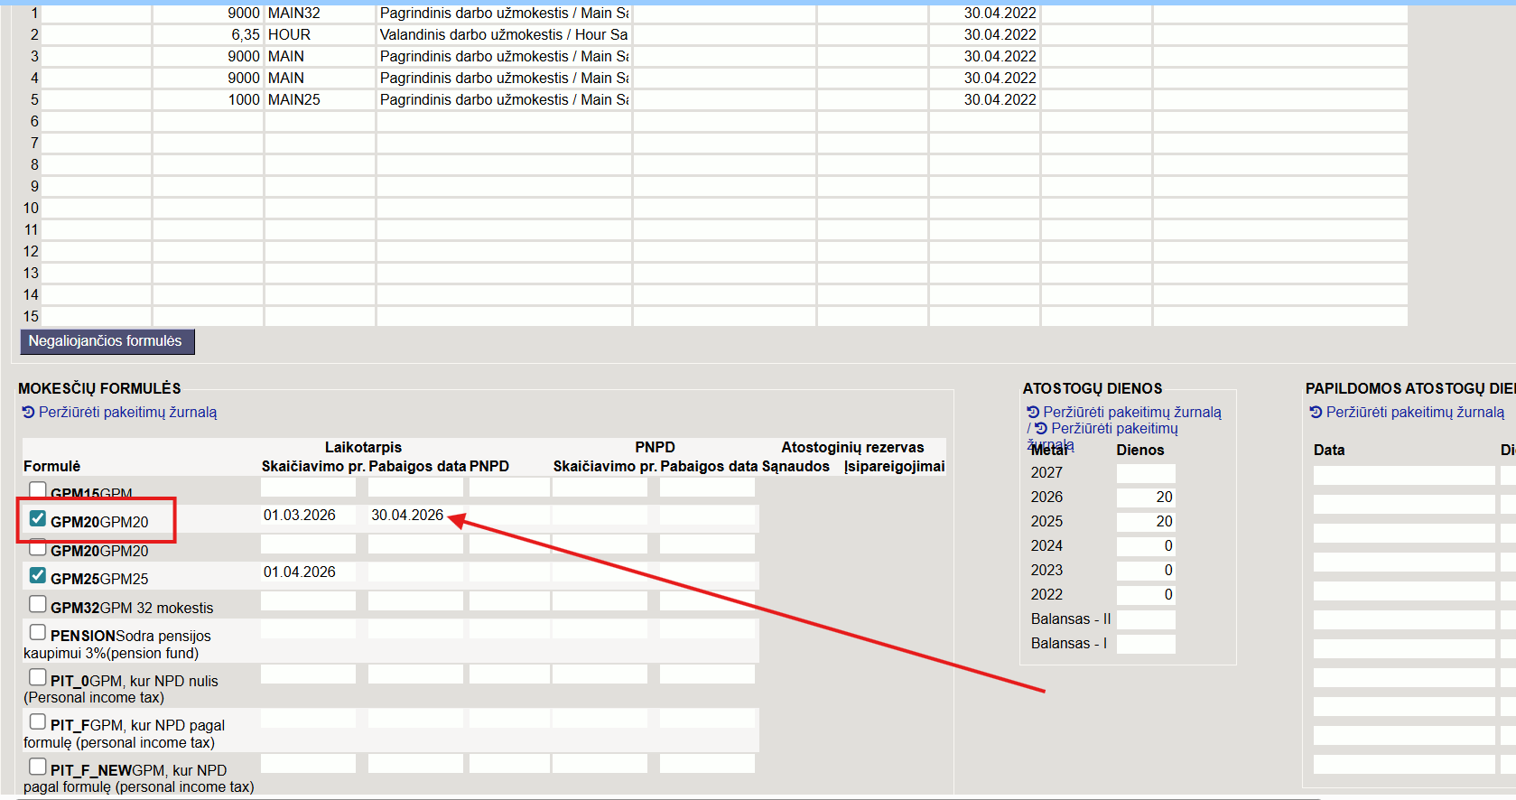
Task: Uncheck the checked GPM20 formula checkbox
Action: (38, 518)
